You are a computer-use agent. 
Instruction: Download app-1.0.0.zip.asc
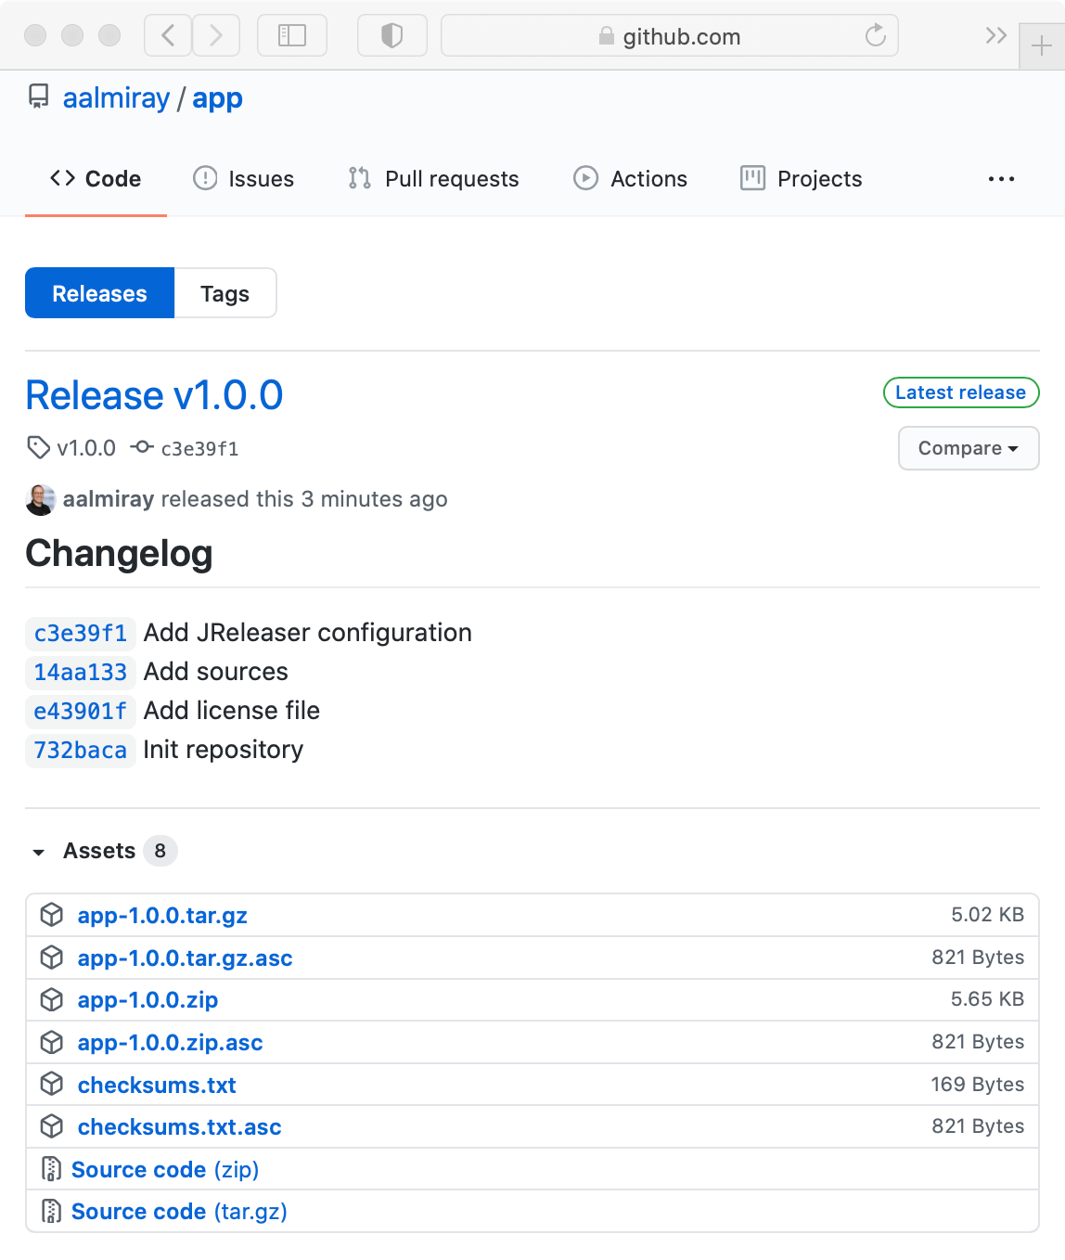(171, 1043)
